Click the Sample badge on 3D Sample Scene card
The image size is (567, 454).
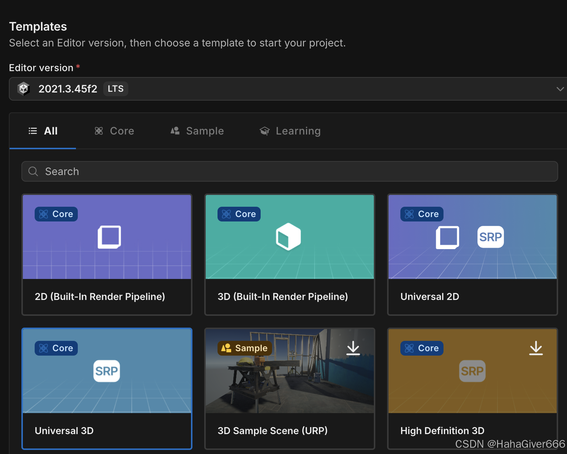pos(245,348)
